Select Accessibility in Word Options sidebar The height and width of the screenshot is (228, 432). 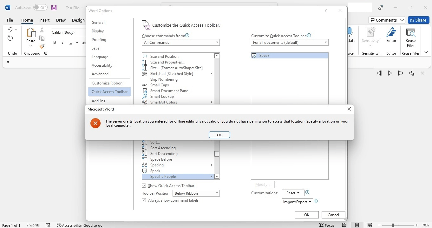pyautogui.click(x=109, y=65)
